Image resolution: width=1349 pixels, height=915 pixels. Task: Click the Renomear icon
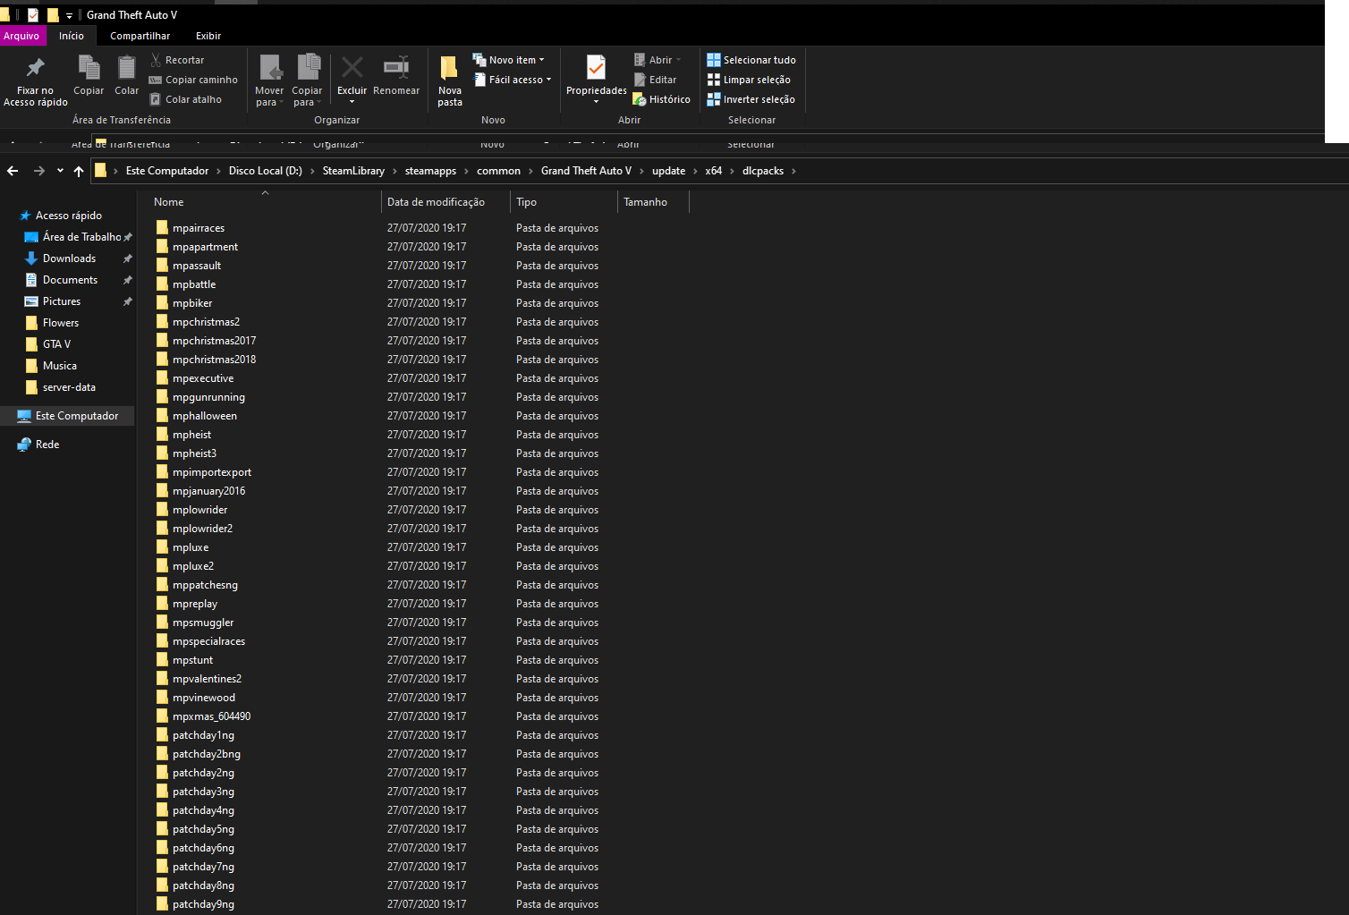(396, 67)
